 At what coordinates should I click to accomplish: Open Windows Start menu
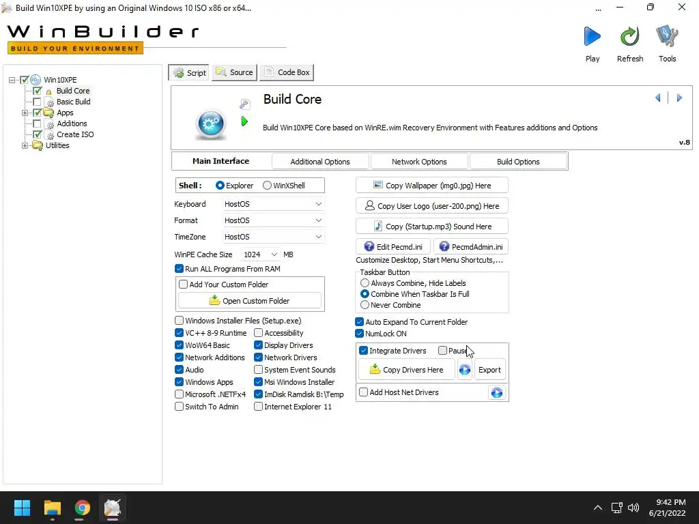click(x=22, y=508)
